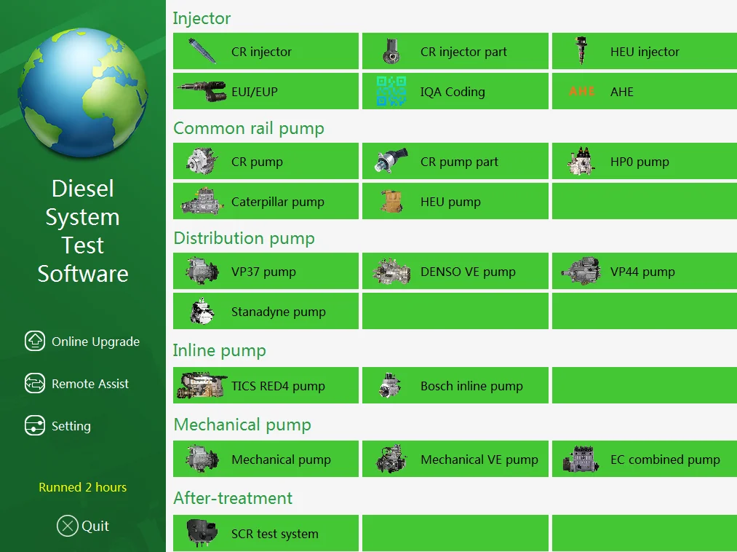Click the EC combined pump icon
Image resolution: width=737 pixels, height=552 pixels.
pos(581,459)
